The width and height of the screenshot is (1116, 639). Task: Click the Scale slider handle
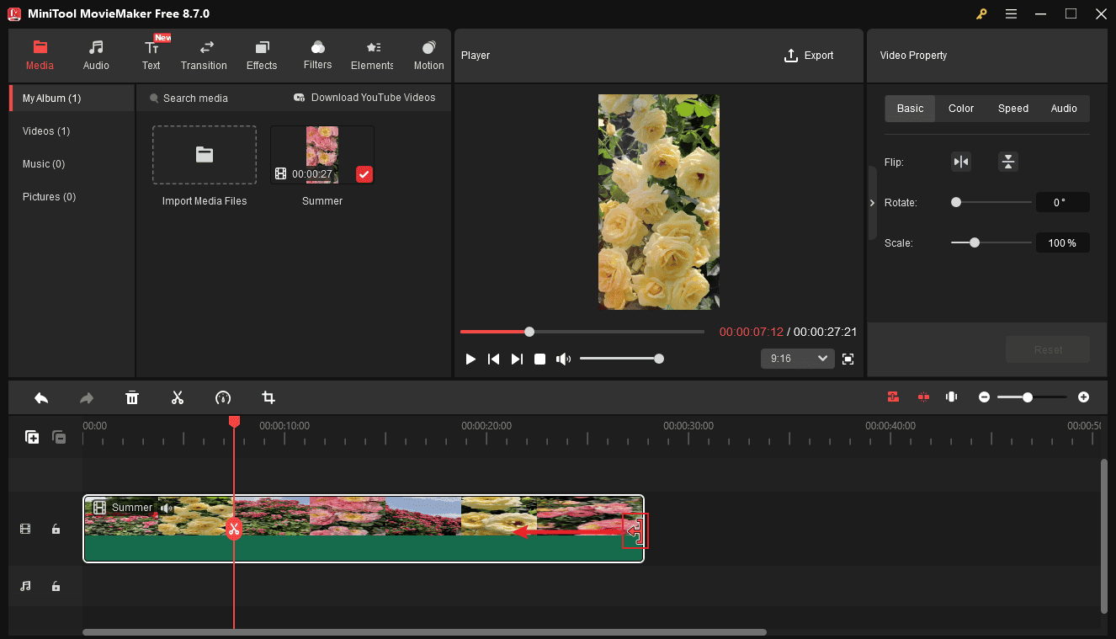975,242
